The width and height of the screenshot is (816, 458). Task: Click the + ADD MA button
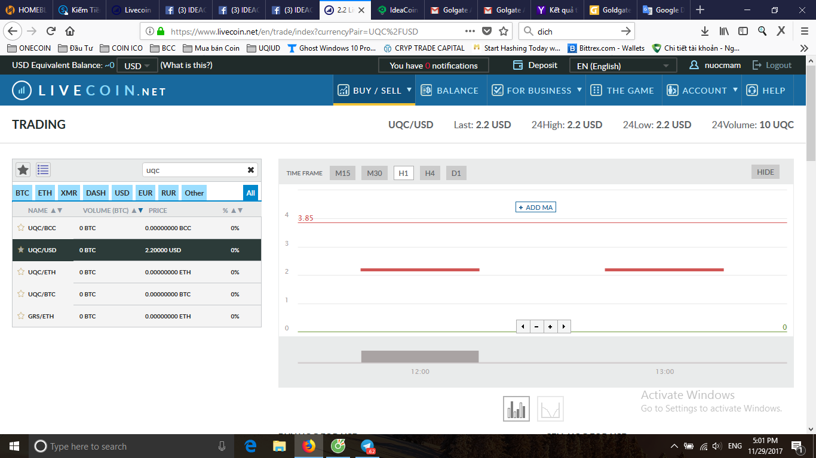click(536, 207)
